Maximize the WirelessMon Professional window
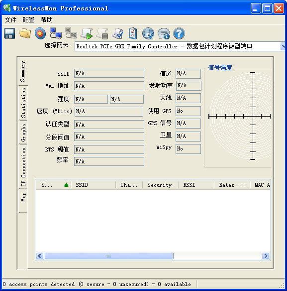Viewport: 287px width, 291px height. point(267,8)
